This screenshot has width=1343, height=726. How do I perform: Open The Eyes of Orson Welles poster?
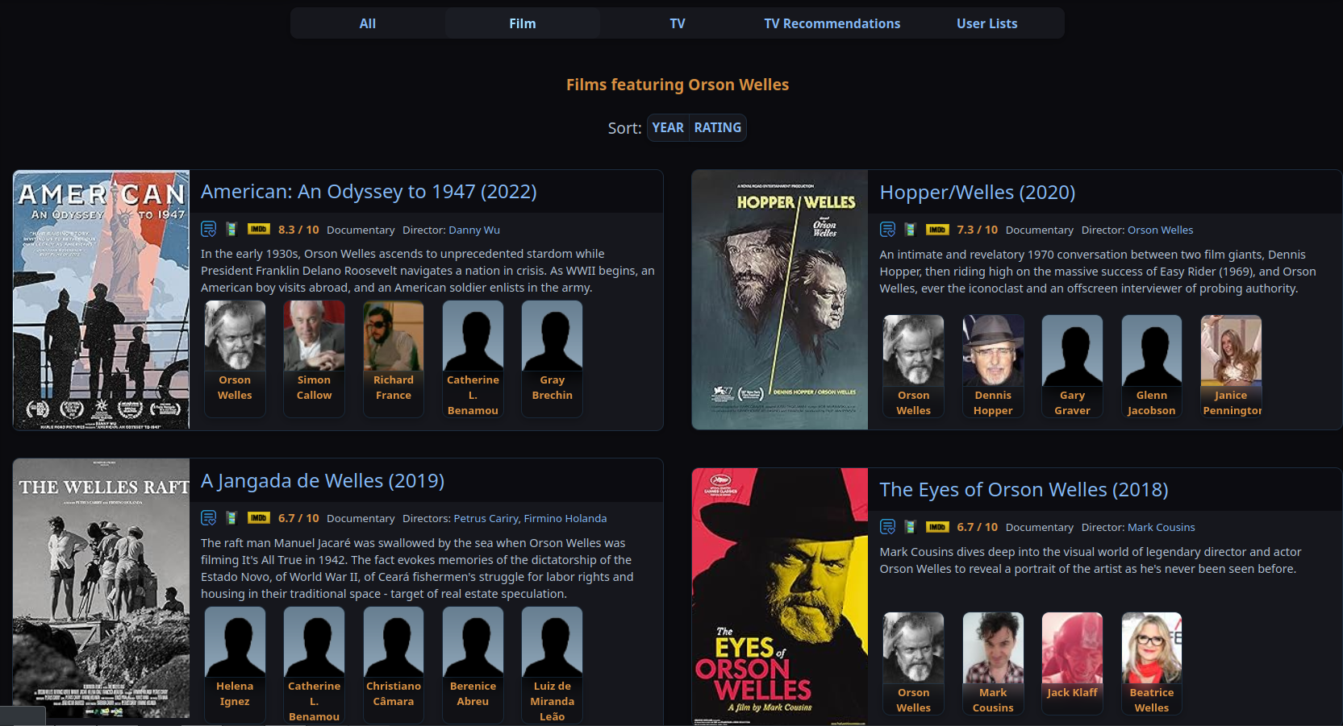click(x=780, y=597)
